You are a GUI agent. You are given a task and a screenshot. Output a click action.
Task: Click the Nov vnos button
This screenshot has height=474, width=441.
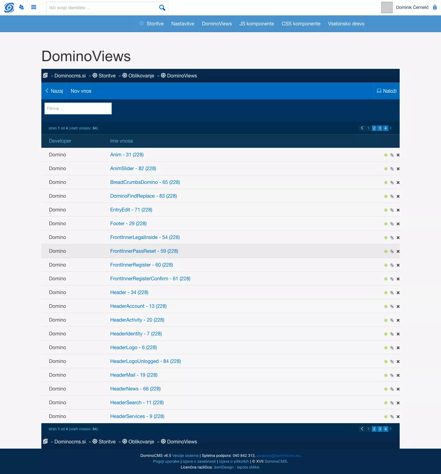(x=80, y=91)
